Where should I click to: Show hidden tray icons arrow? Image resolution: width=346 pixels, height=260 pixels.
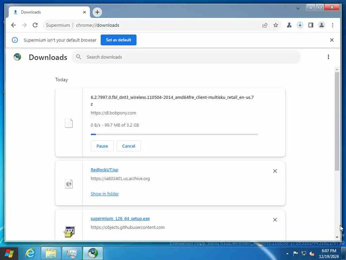click(x=287, y=254)
